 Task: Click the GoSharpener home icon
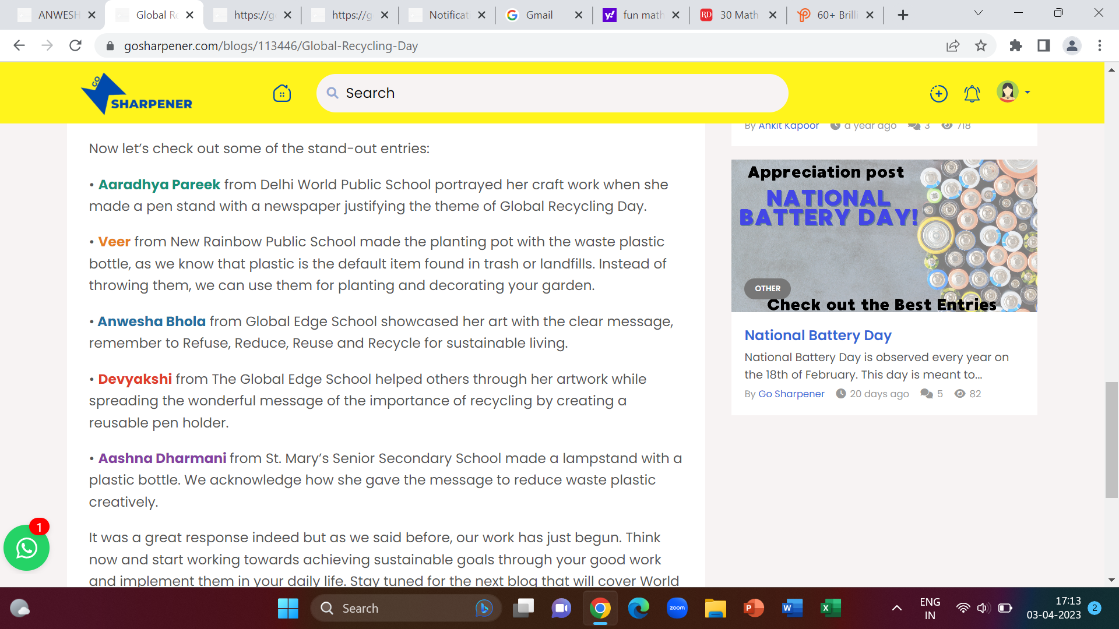(x=282, y=93)
